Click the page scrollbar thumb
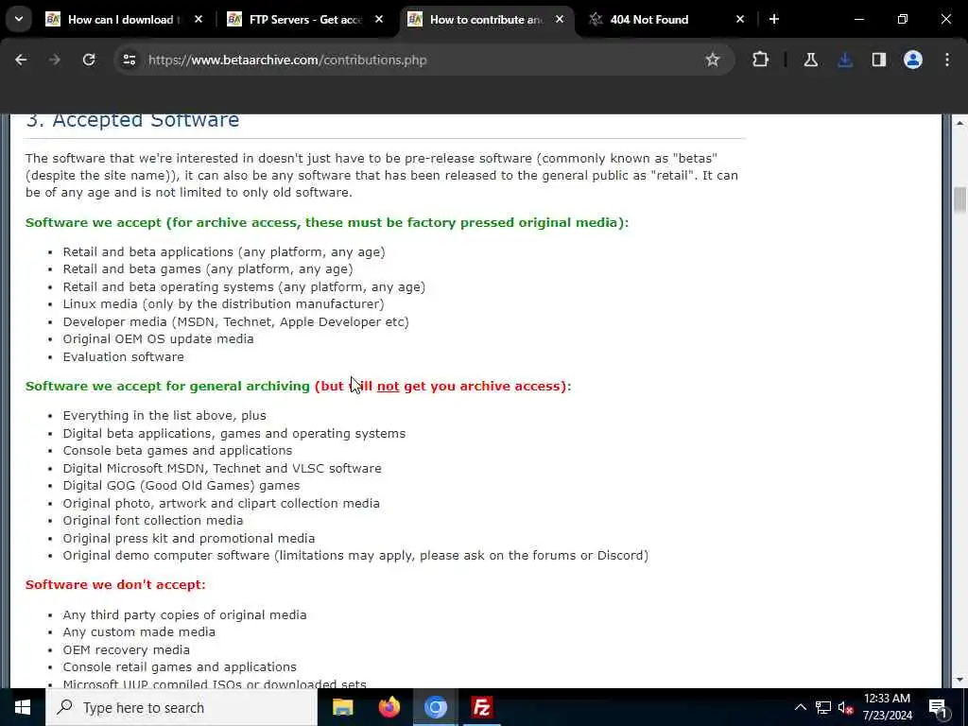 click(959, 199)
